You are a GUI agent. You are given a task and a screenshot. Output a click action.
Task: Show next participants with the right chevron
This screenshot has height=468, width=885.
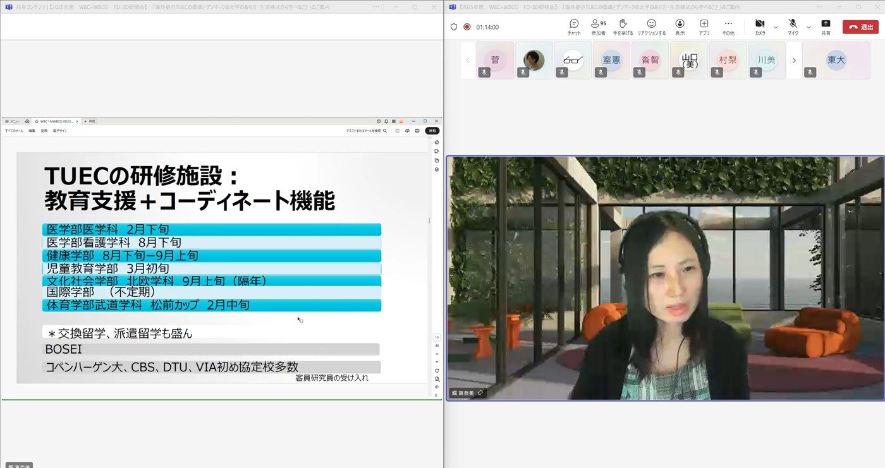tap(794, 61)
